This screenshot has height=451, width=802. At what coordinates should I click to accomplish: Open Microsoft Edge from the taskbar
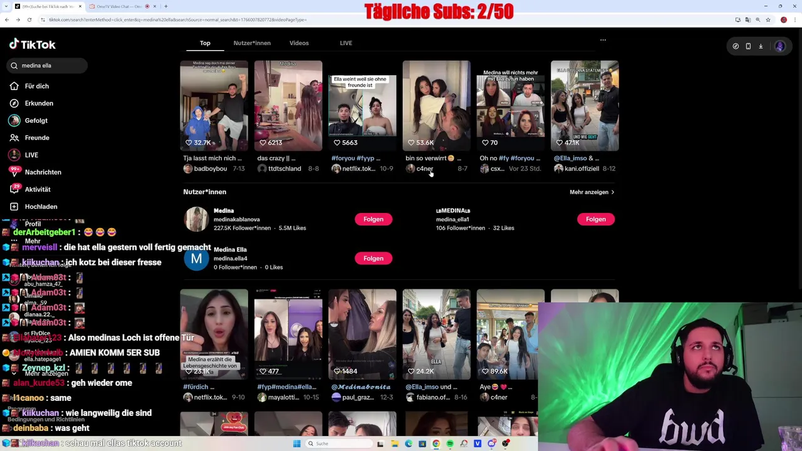click(x=409, y=443)
